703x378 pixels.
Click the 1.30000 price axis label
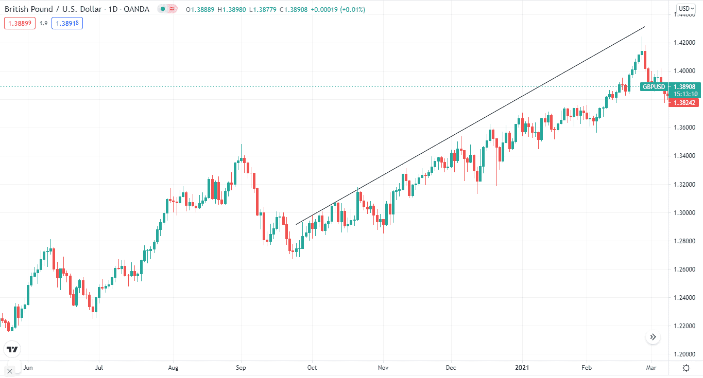coord(684,213)
